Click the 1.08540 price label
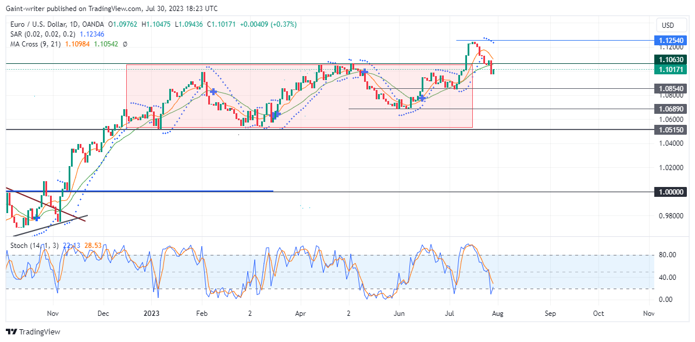 click(x=671, y=88)
